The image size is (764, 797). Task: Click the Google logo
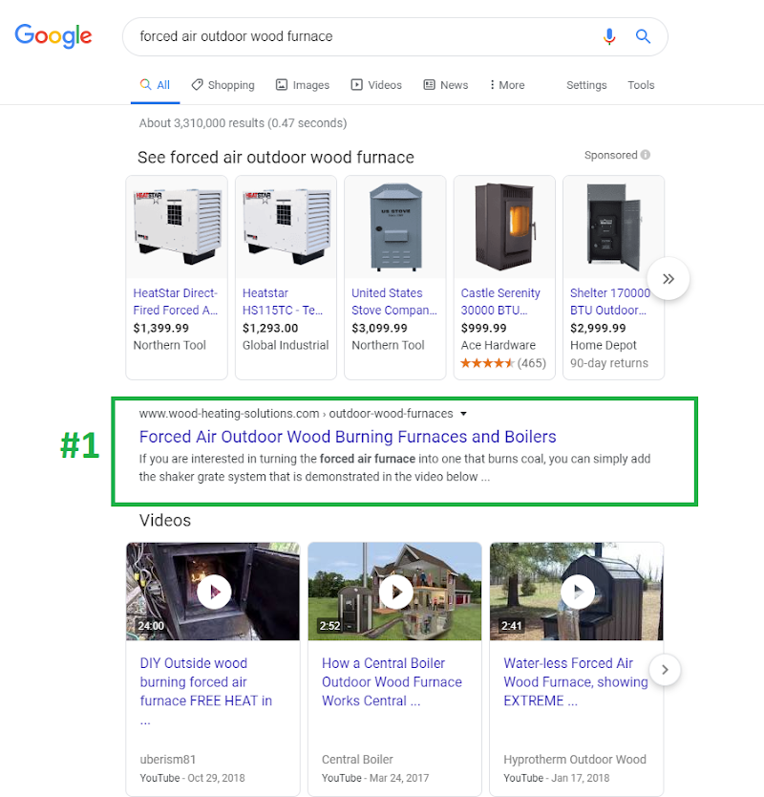click(x=53, y=36)
